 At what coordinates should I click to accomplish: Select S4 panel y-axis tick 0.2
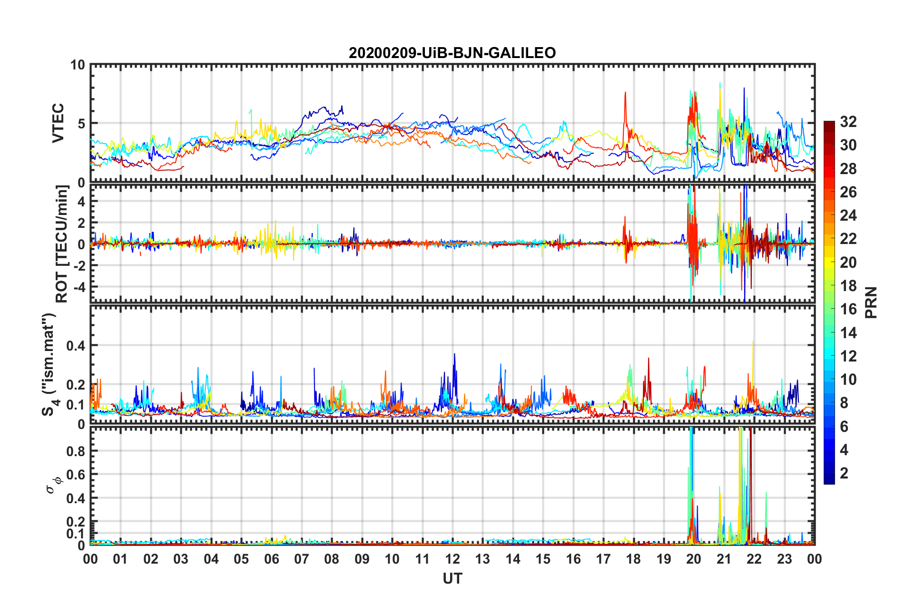click(x=75, y=385)
